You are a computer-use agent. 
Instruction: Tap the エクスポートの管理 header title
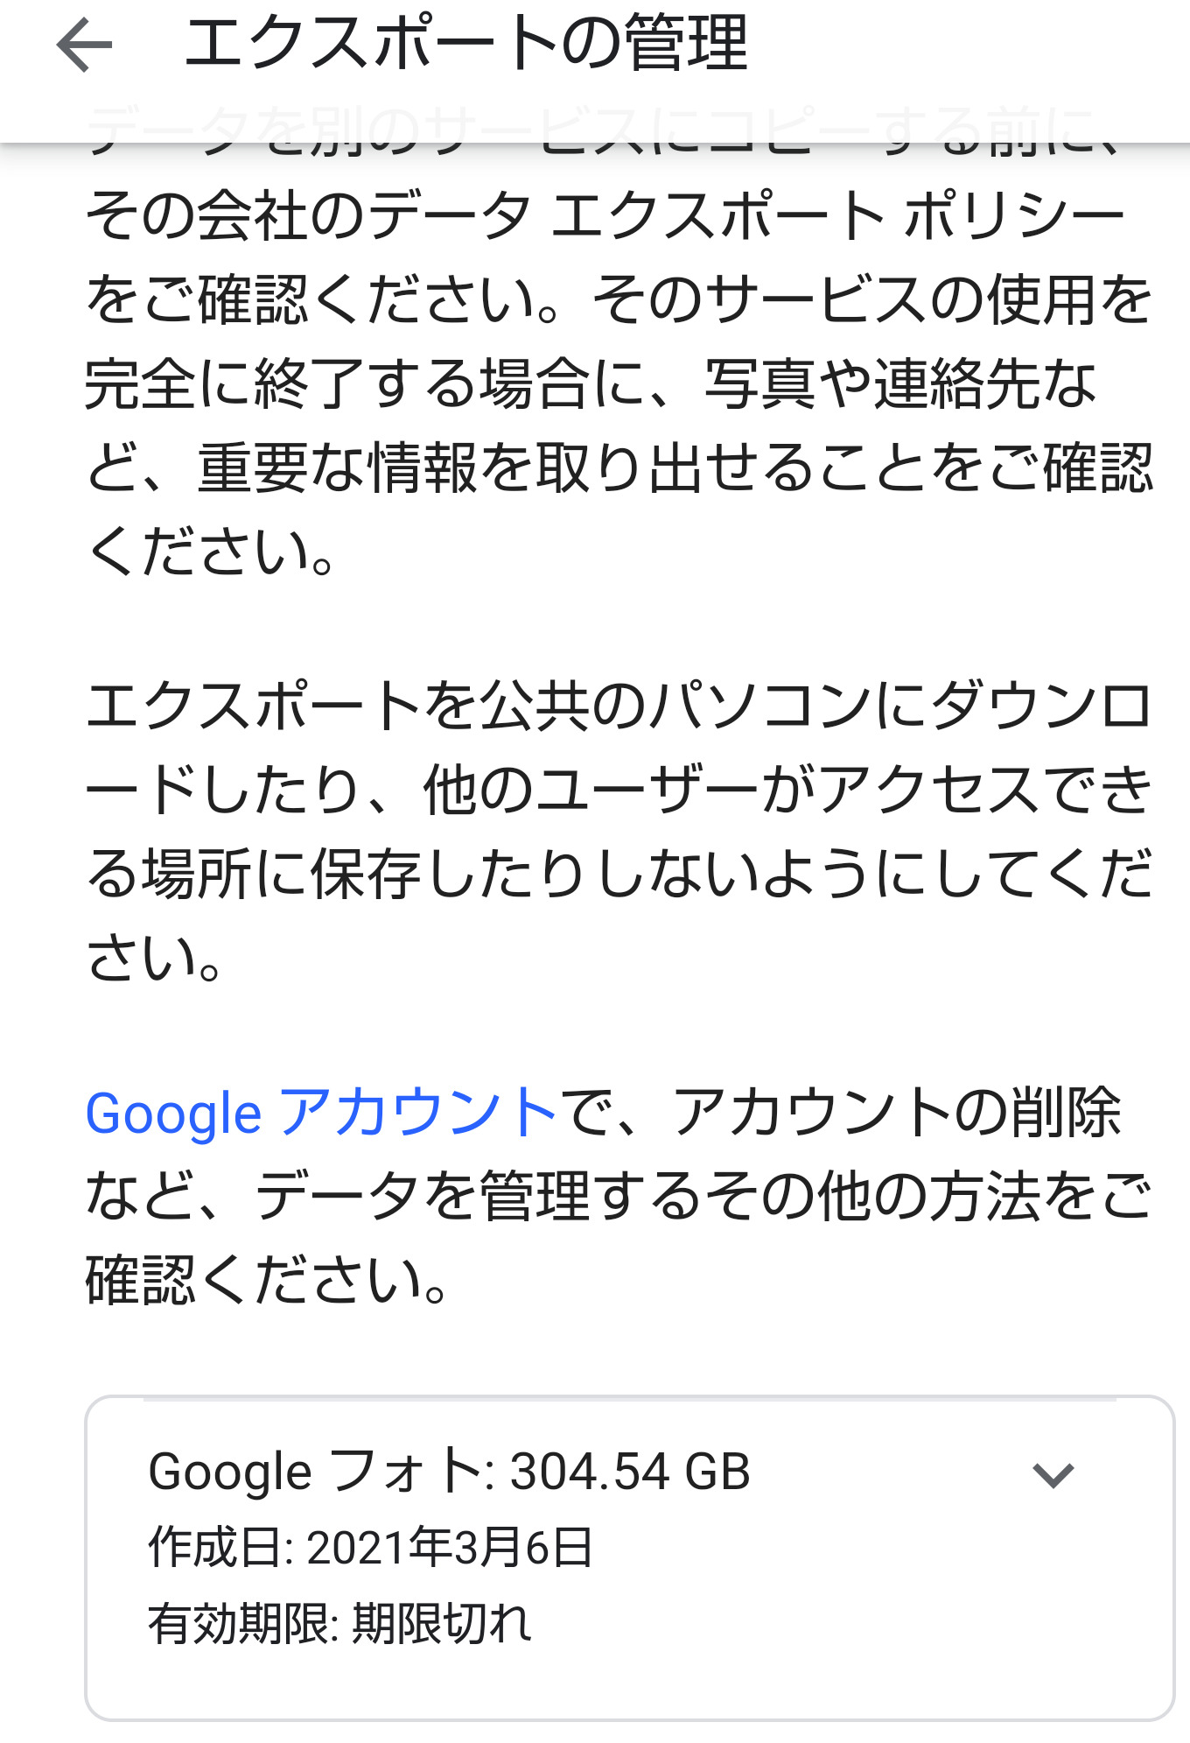click(465, 44)
